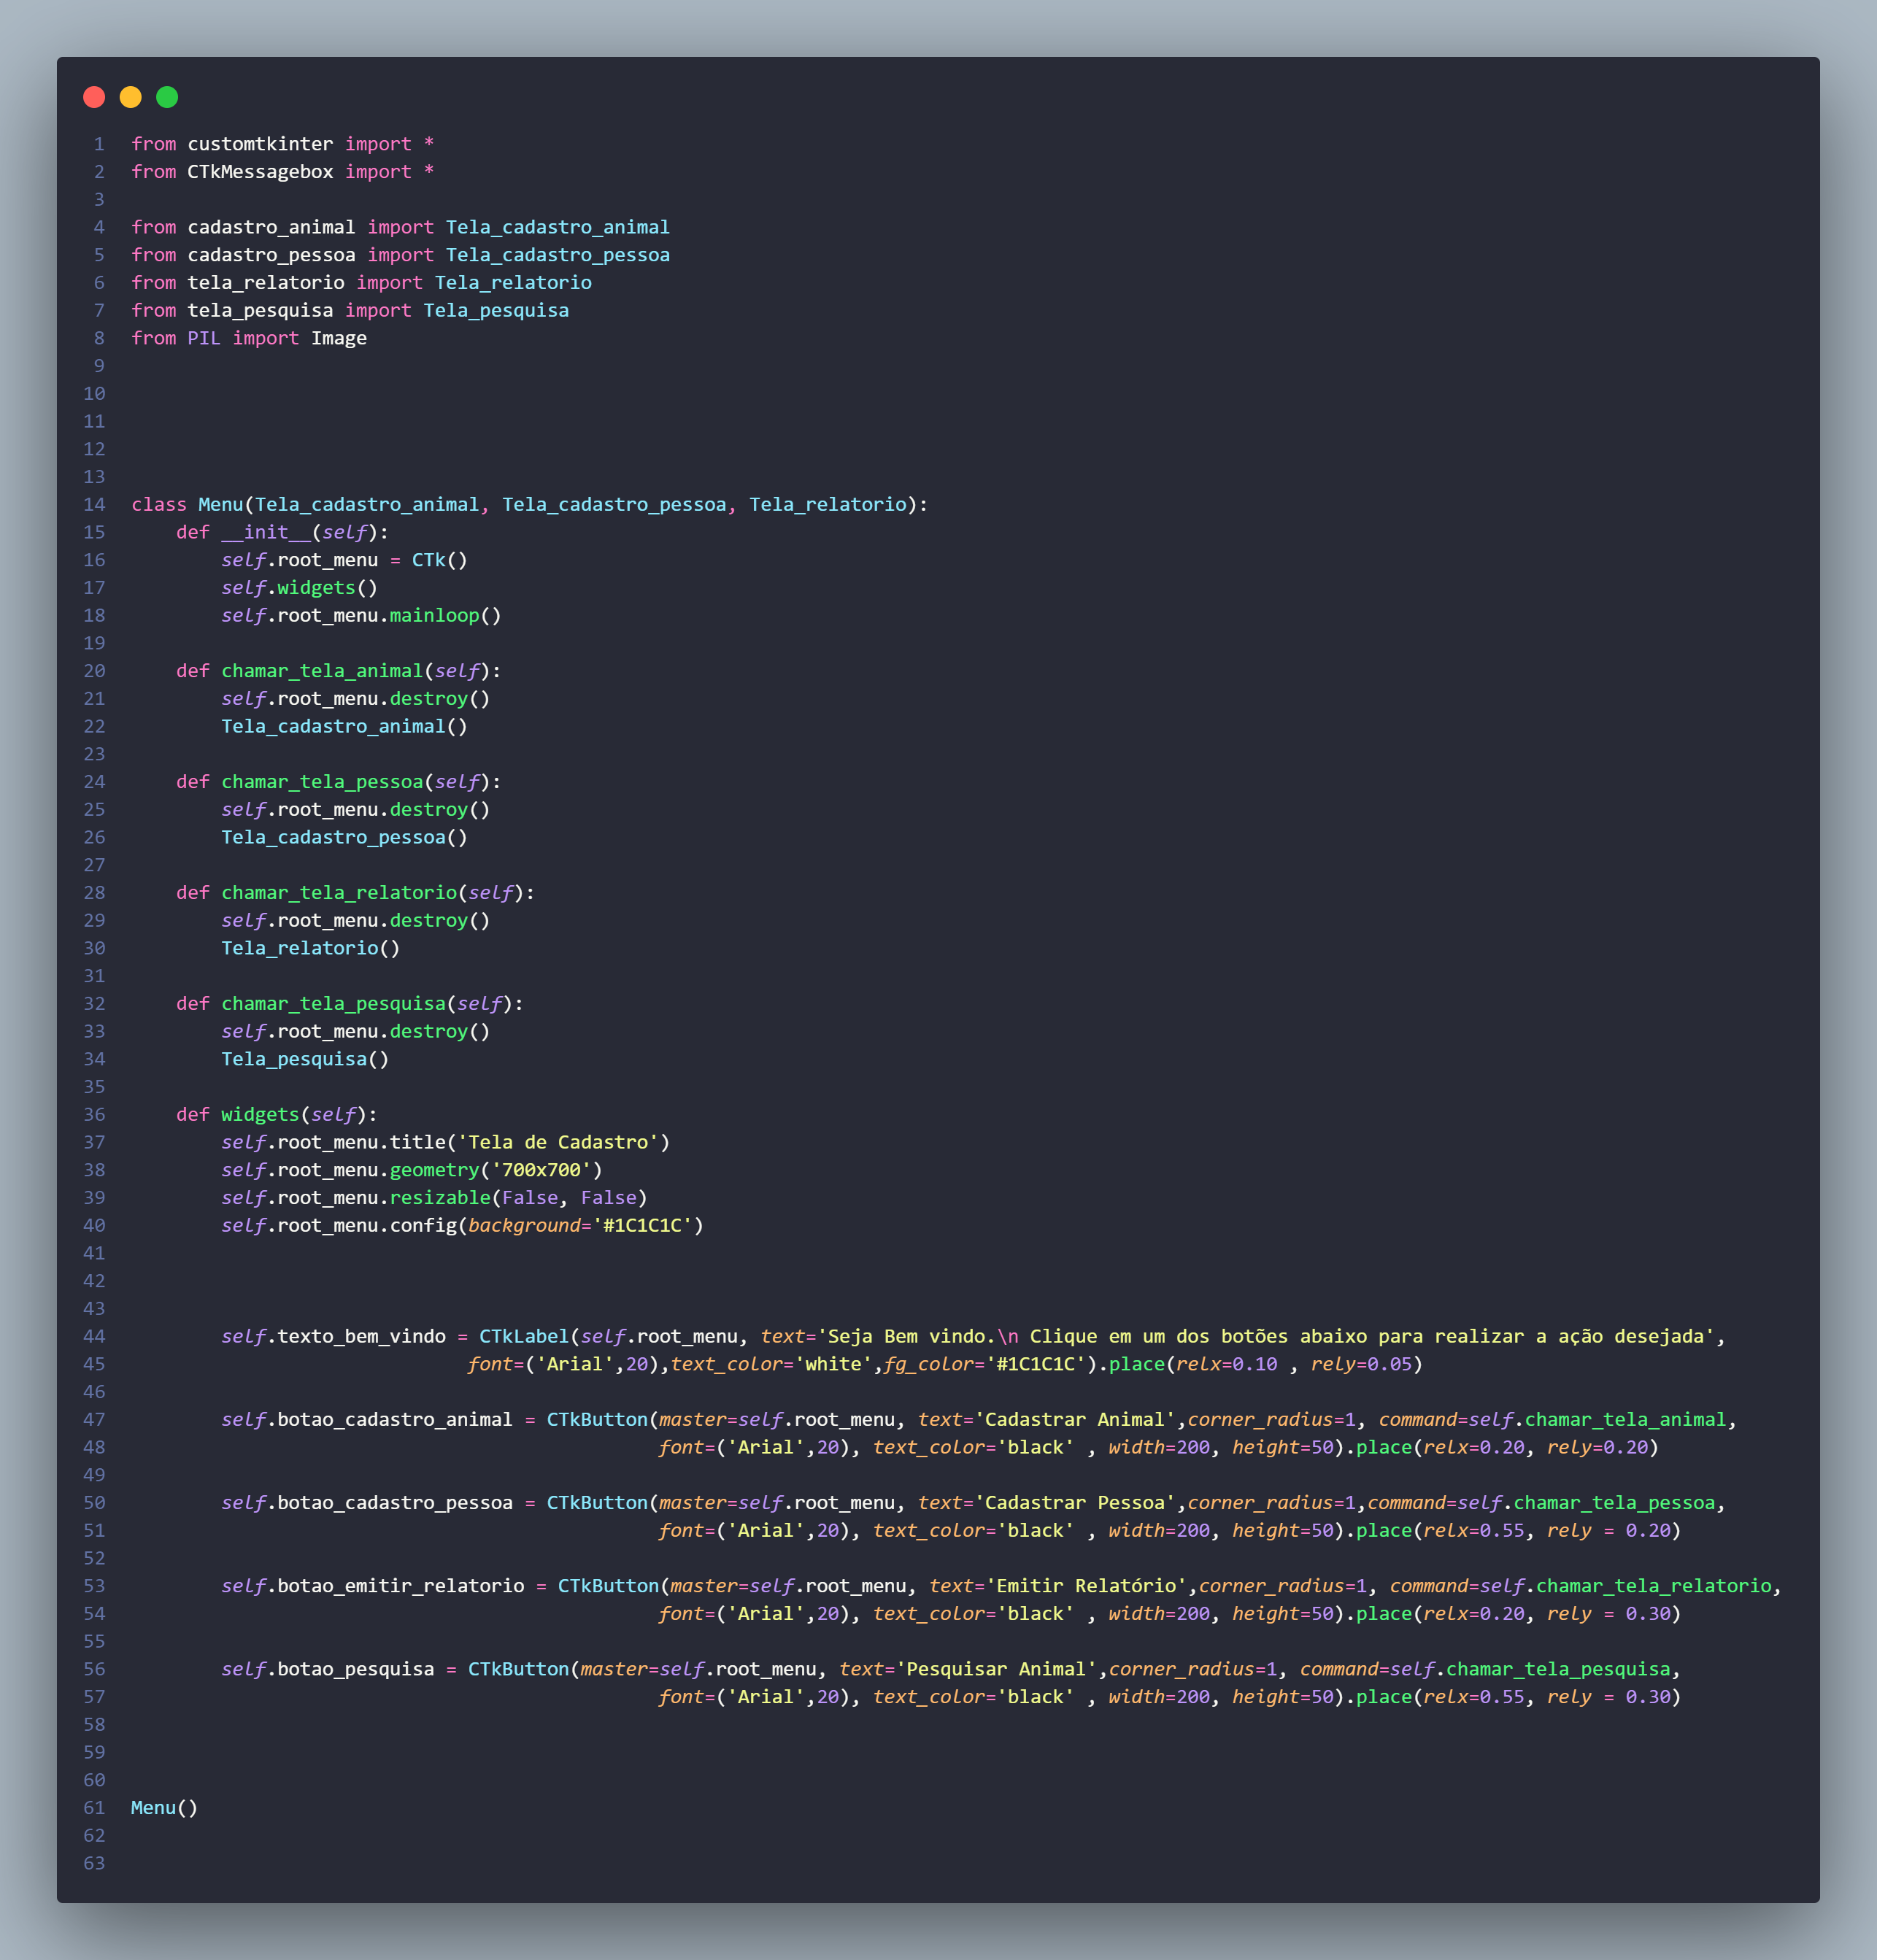Click the green traffic light window control
This screenshot has height=1960, width=1877.
168,97
